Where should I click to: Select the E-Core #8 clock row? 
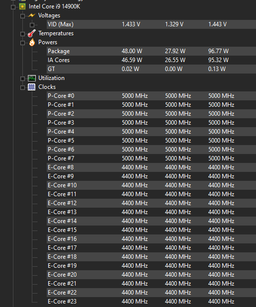click(152, 167)
